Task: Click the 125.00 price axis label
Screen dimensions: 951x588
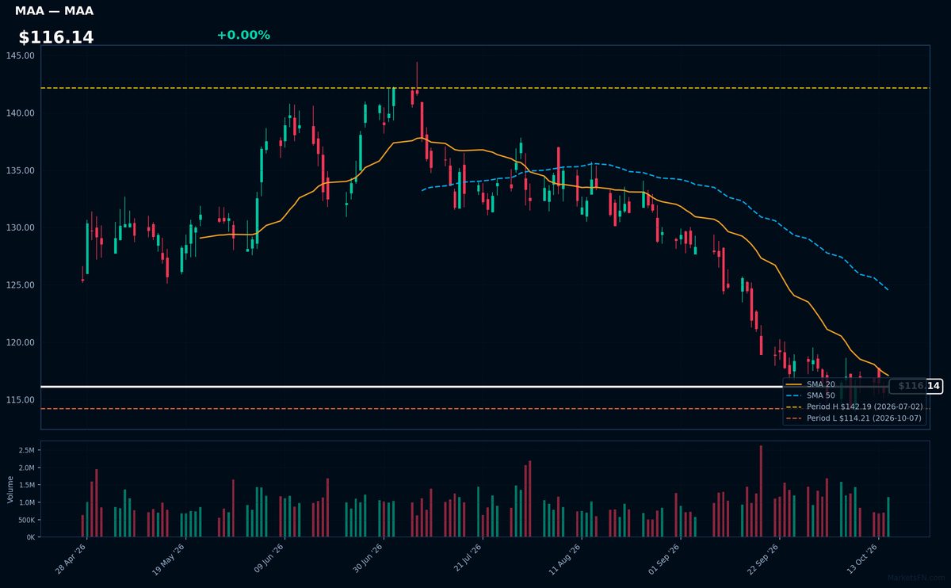Action: pos(21,285)
